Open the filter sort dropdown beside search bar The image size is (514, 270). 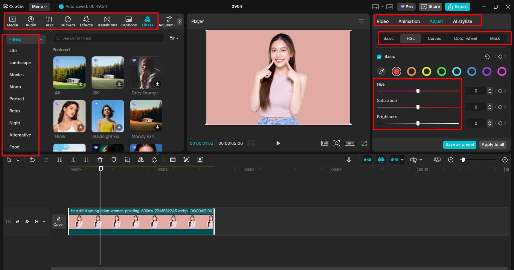pos(173,38)
